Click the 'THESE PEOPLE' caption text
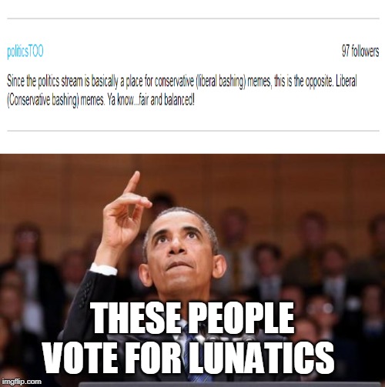Viewport: 385px width, 387px height. [x=193, y=319]
